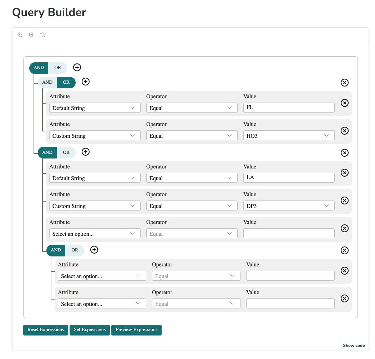Click the zoom out magnifier icon
375x359 pixels.
pos(31,35)
